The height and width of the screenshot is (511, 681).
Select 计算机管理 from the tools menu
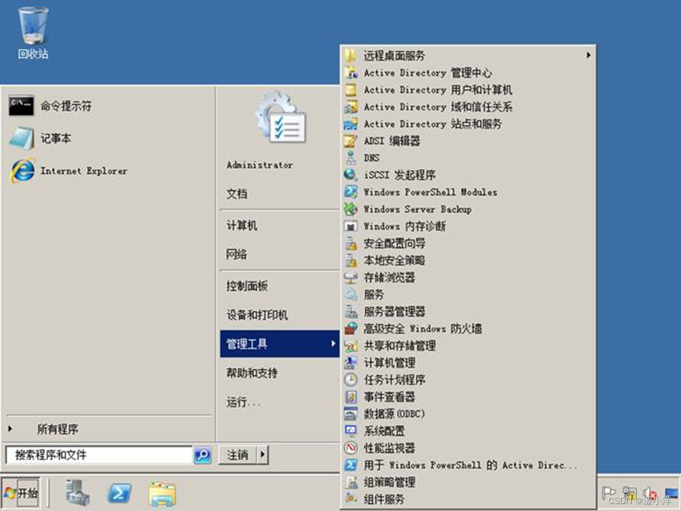coord(387,362)
